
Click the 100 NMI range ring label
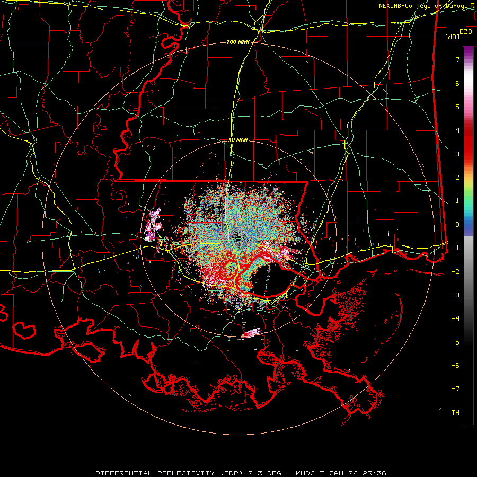point(238,42)
